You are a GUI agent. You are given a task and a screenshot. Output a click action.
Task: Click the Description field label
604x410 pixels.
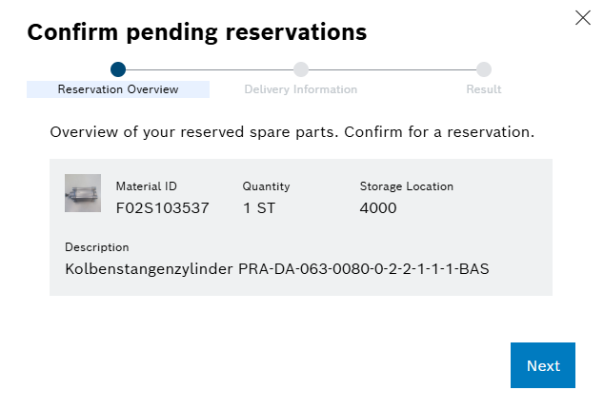tap(96, 247)
